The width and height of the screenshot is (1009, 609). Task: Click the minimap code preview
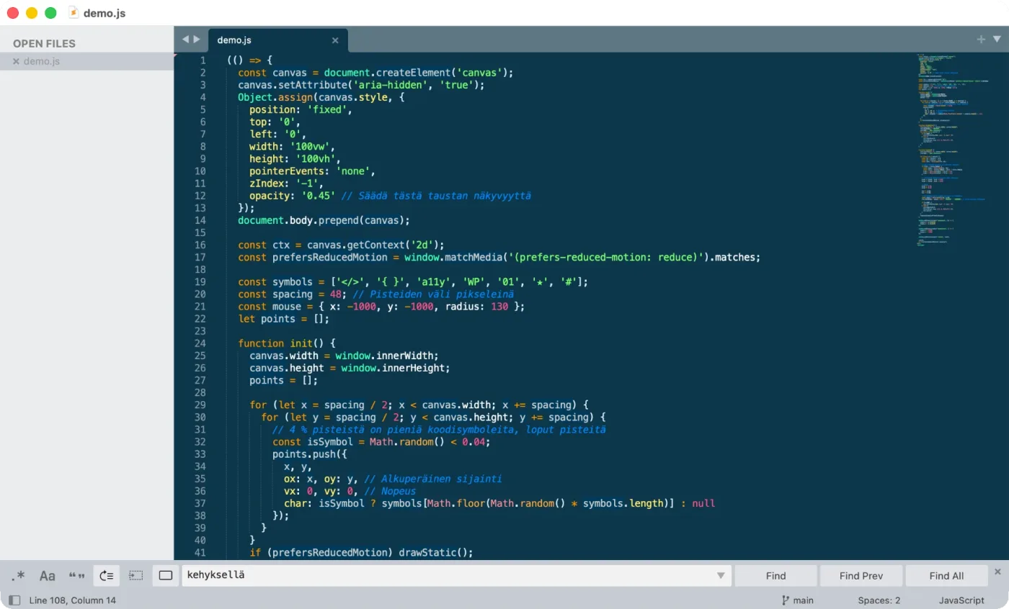951,151
